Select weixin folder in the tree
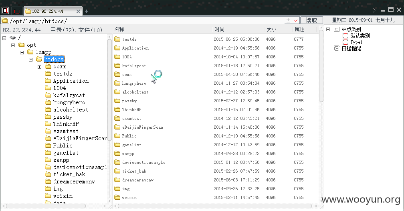This screenshot has width=404, height=211. [x=63, y=196]
